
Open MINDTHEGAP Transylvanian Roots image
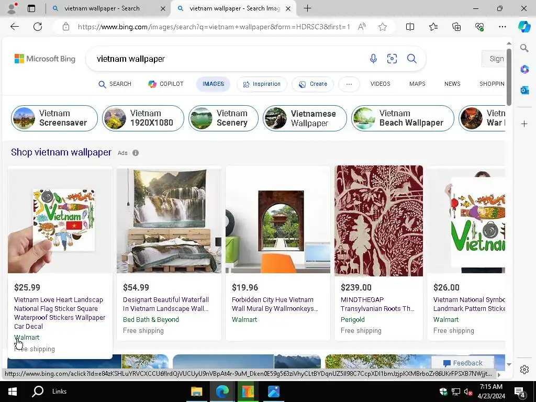378,221
